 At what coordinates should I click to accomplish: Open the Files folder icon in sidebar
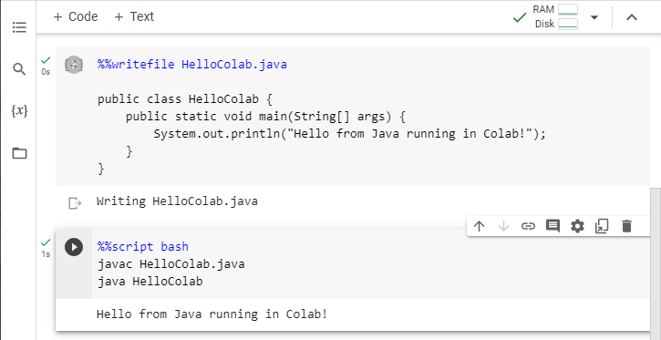(19, 153)
